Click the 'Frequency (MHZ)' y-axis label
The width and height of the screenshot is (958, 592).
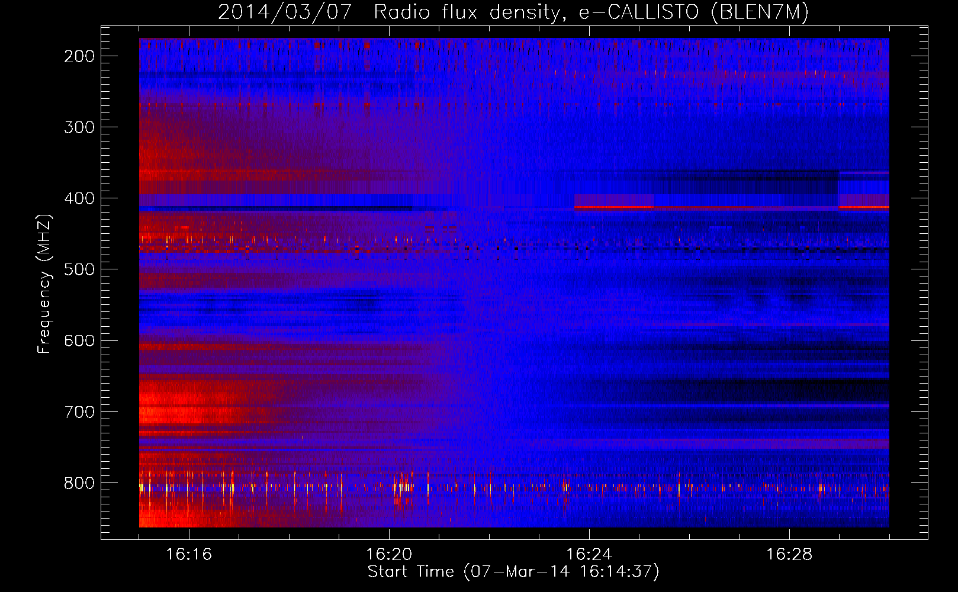[44, 284]
